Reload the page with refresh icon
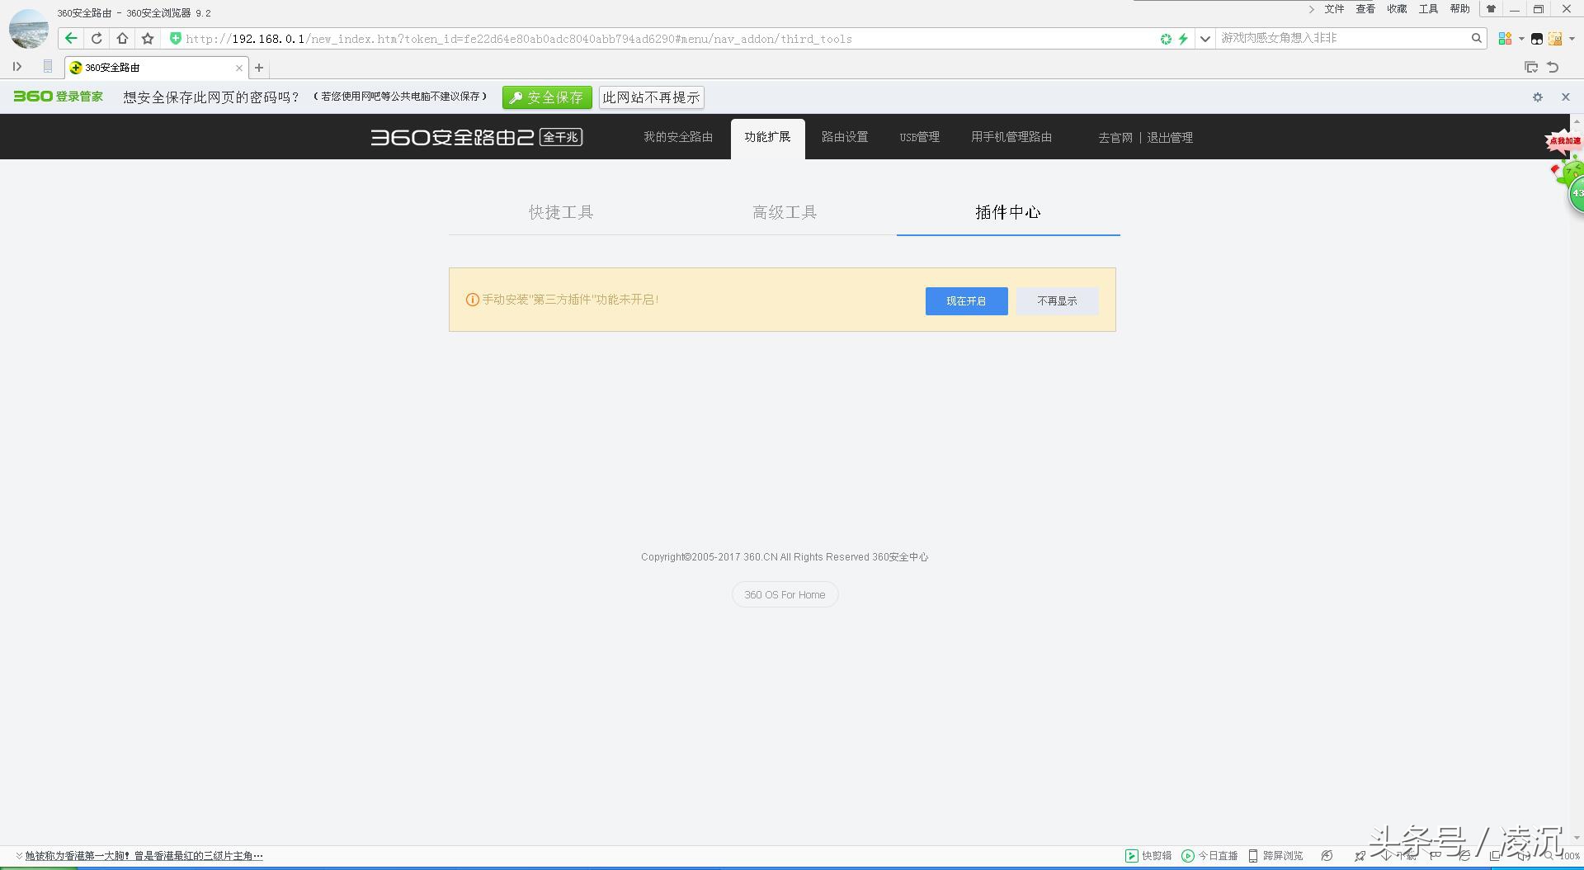The image size is (1584, 870). [x=97, y=39]
